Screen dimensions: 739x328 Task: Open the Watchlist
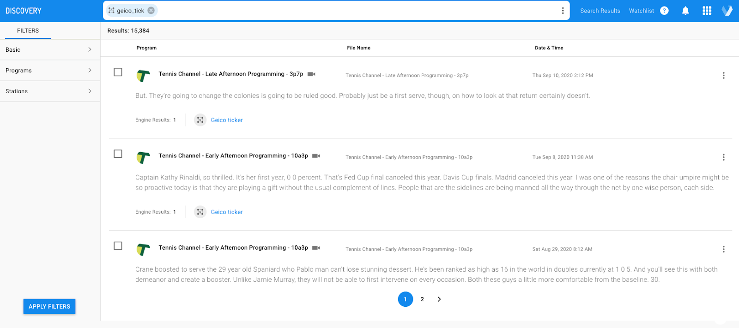coord(641,11)
